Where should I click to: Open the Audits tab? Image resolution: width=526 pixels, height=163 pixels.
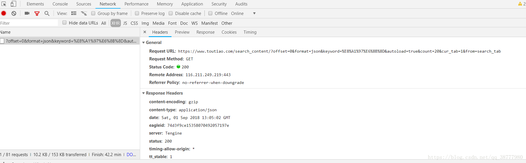pyautogui.click(x=241, y=4)
